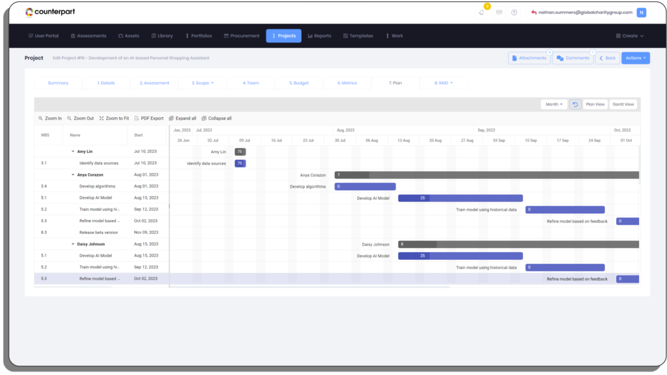This screenshot has width=667, height=375.
Task: Switch to Plan View
Action: pos(595,104)
